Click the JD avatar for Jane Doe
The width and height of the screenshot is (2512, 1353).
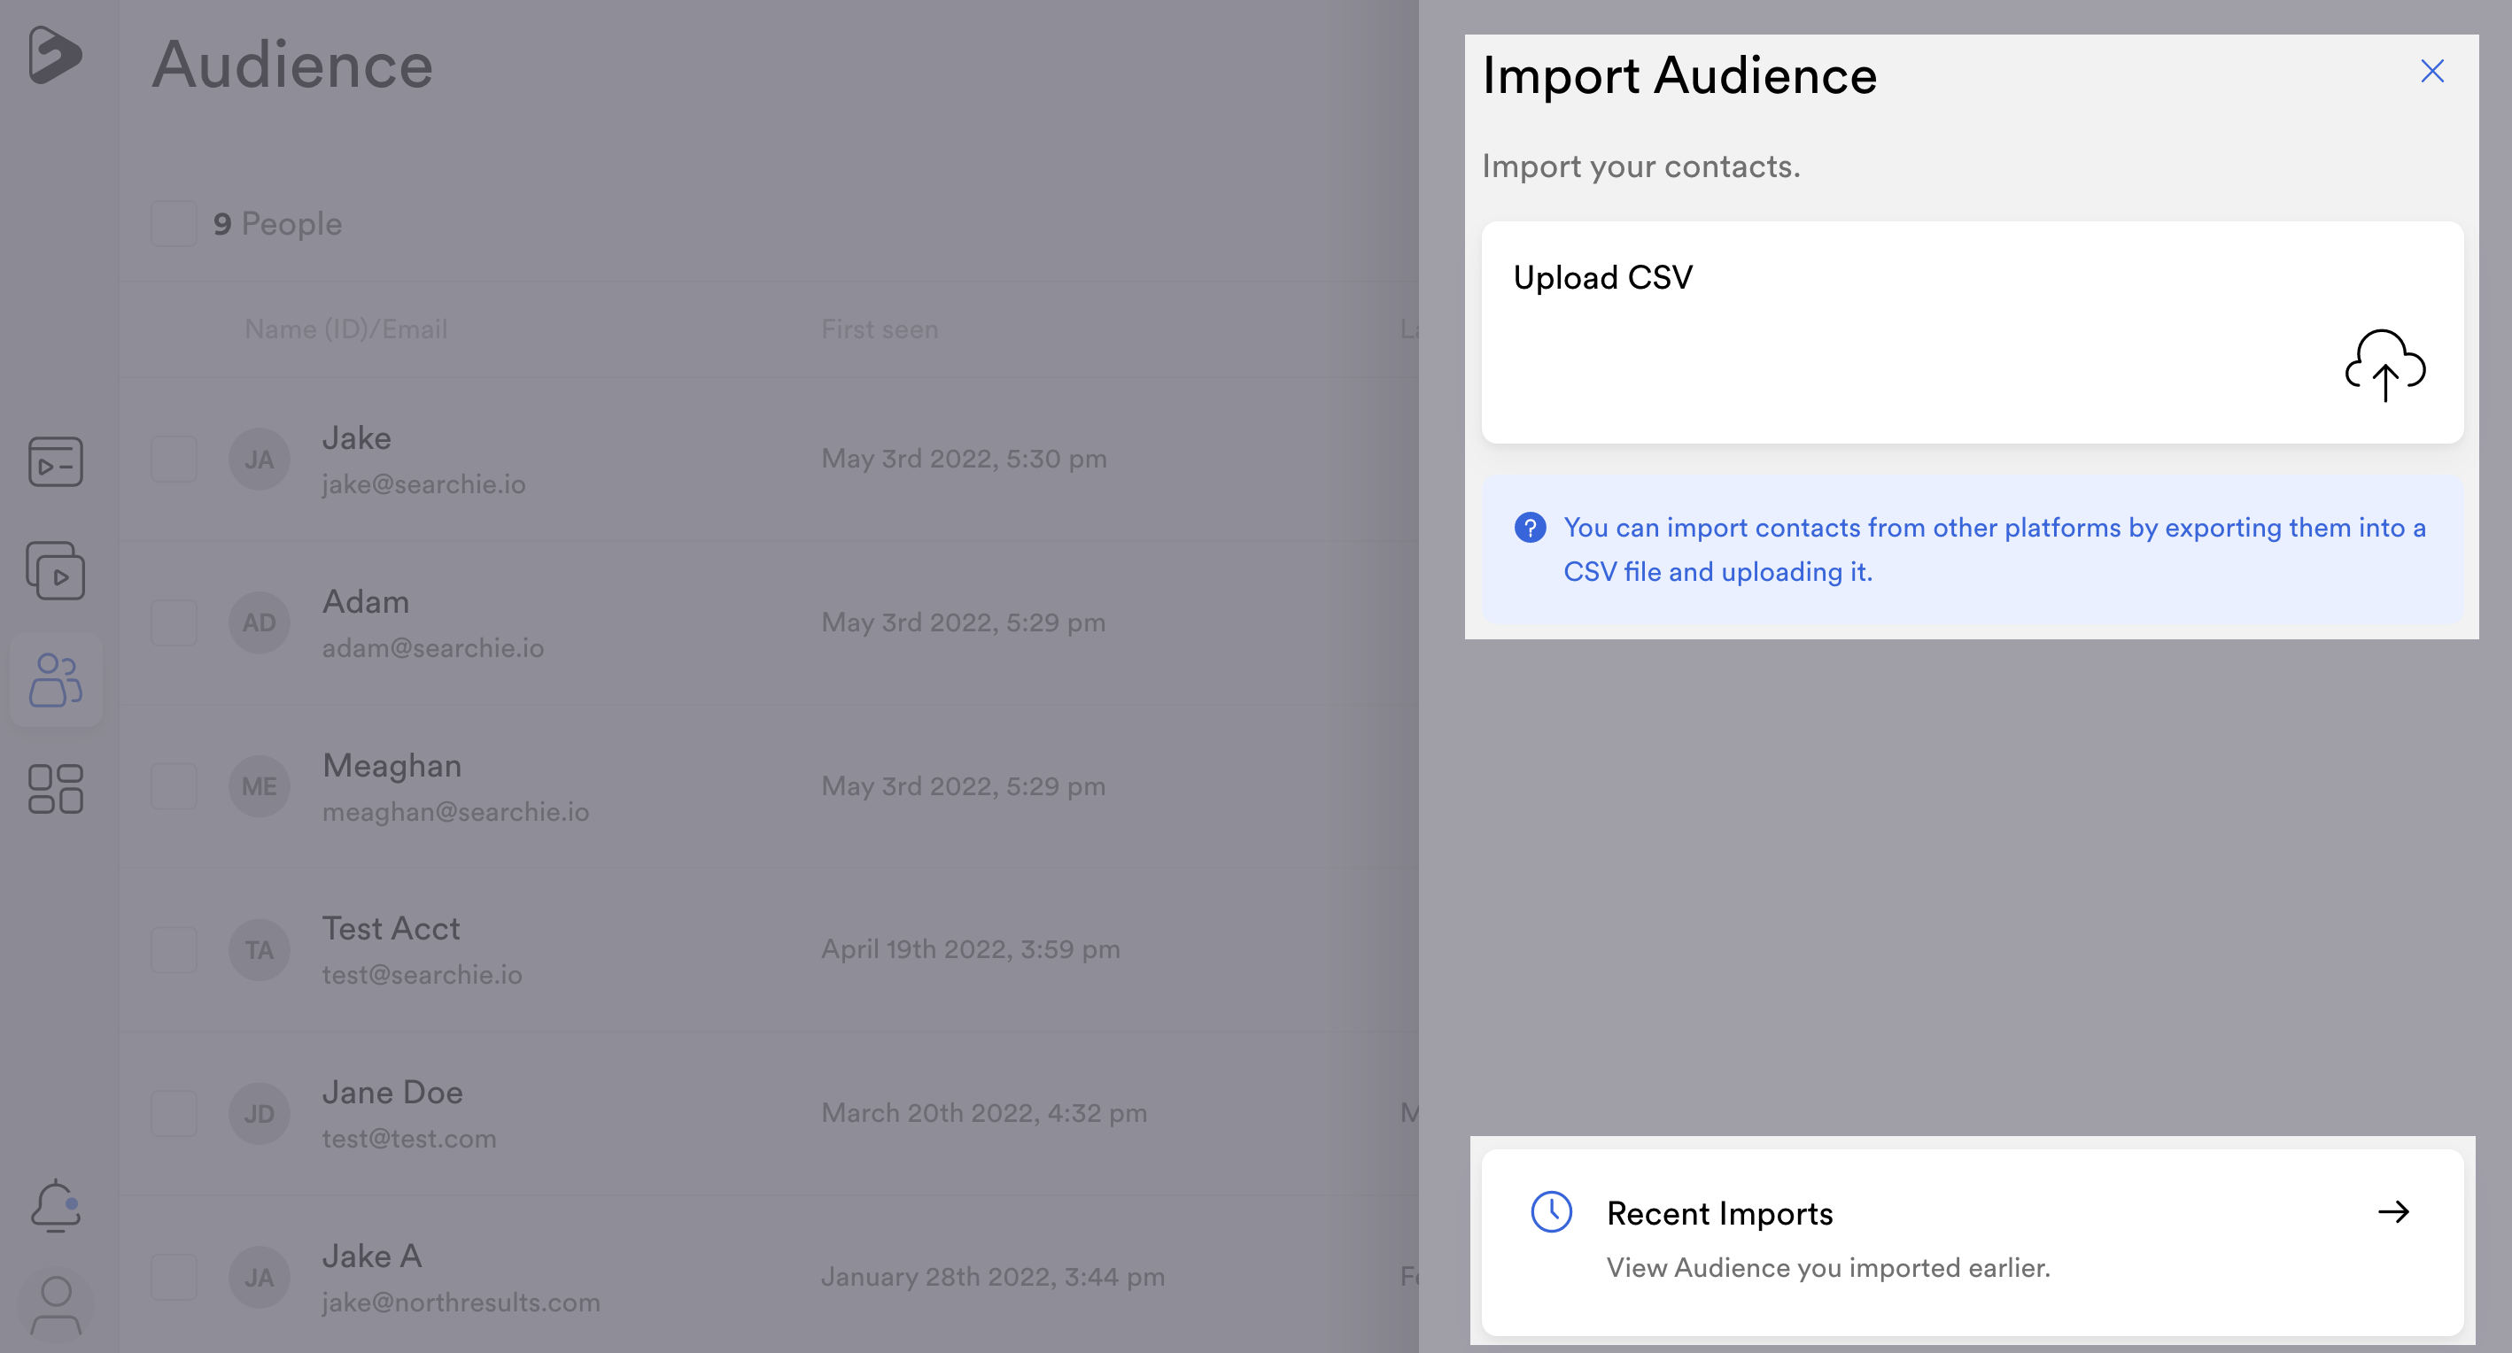[260, 1114]
